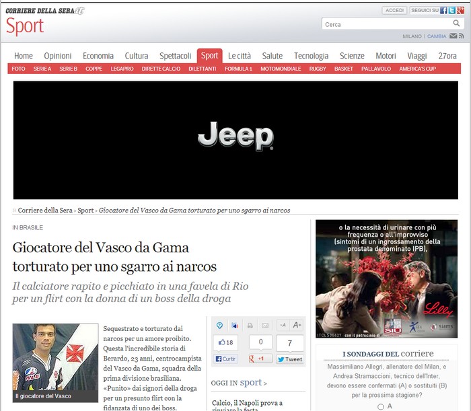Decrease text size with -A button

[283, 326]
